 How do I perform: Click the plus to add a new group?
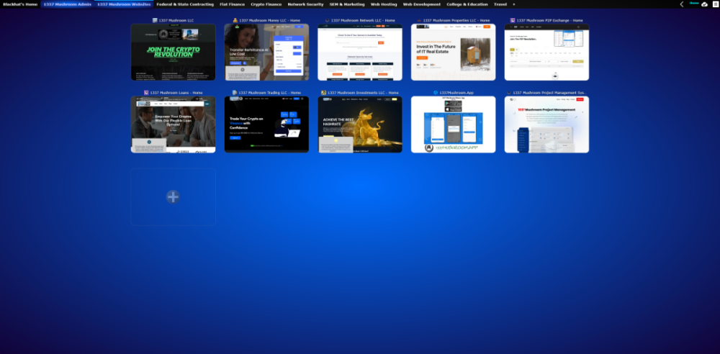(514, 4)
